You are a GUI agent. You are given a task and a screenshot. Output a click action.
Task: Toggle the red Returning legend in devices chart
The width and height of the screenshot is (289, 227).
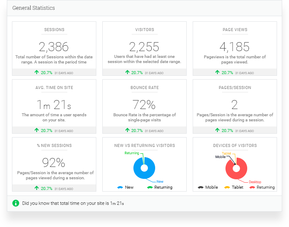tap(261, 187)
